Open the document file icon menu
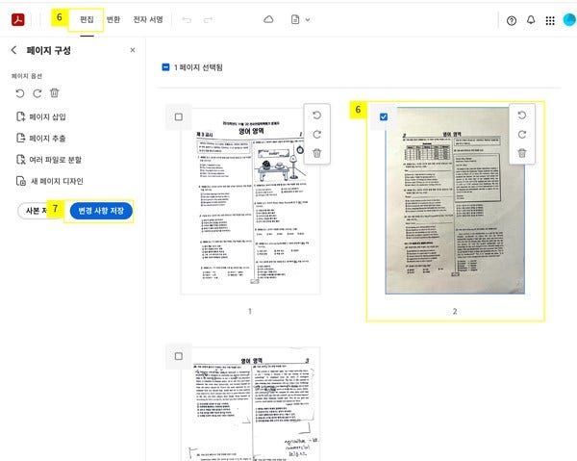Viewport: 577px width, 461px height. pyautogui.click(x=295, y=19)
